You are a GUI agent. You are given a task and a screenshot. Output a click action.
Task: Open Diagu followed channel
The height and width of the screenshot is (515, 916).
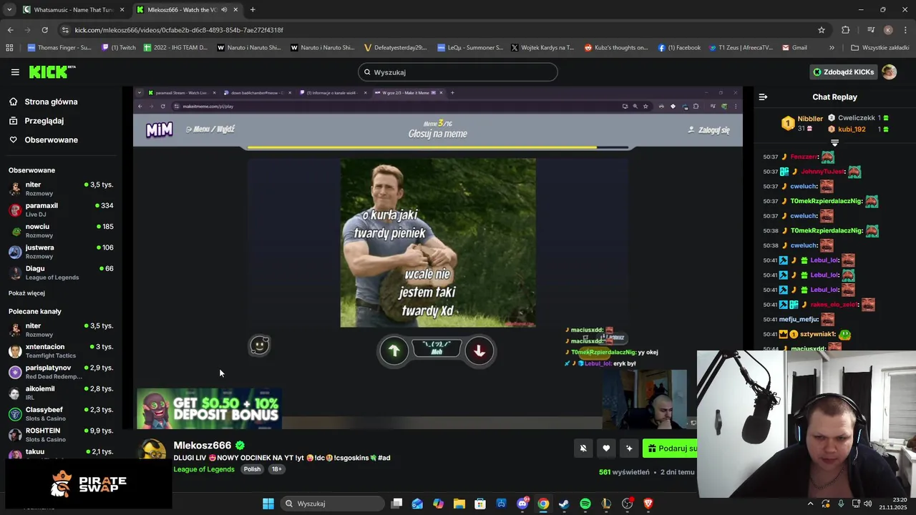tap(61, 273)
